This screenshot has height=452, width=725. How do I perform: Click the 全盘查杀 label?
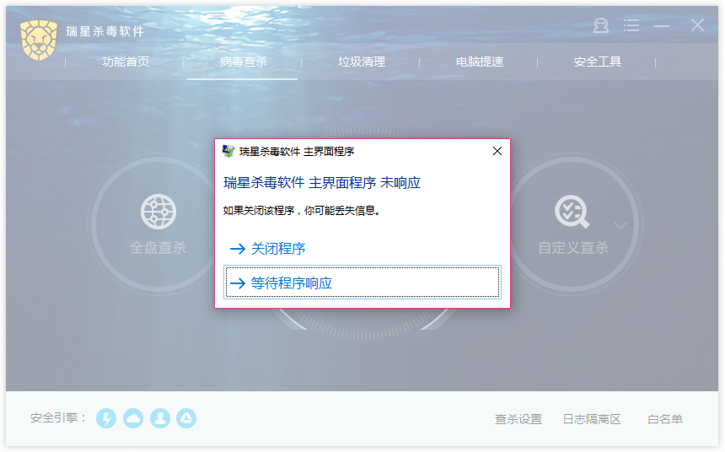tap(158, 248)
